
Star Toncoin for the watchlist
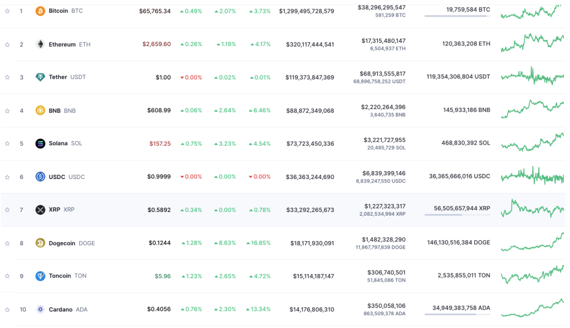[x=7, y=276]
